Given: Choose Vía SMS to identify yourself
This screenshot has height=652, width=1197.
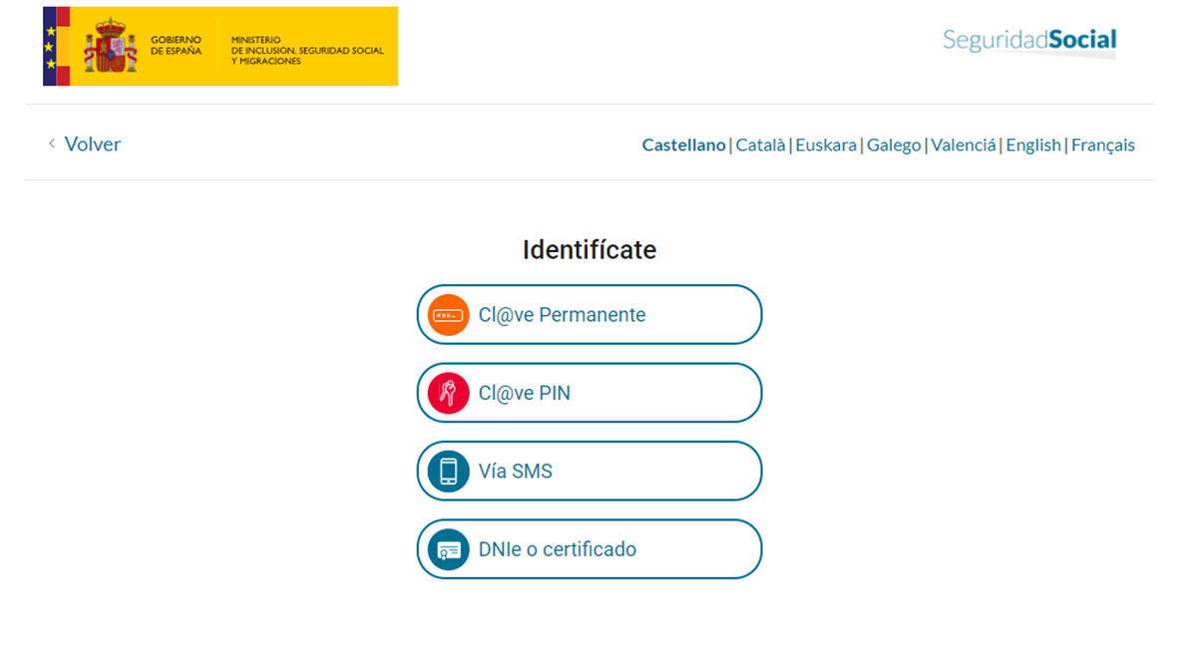Looking at the screenshot, I should click(x=589, y=470).
